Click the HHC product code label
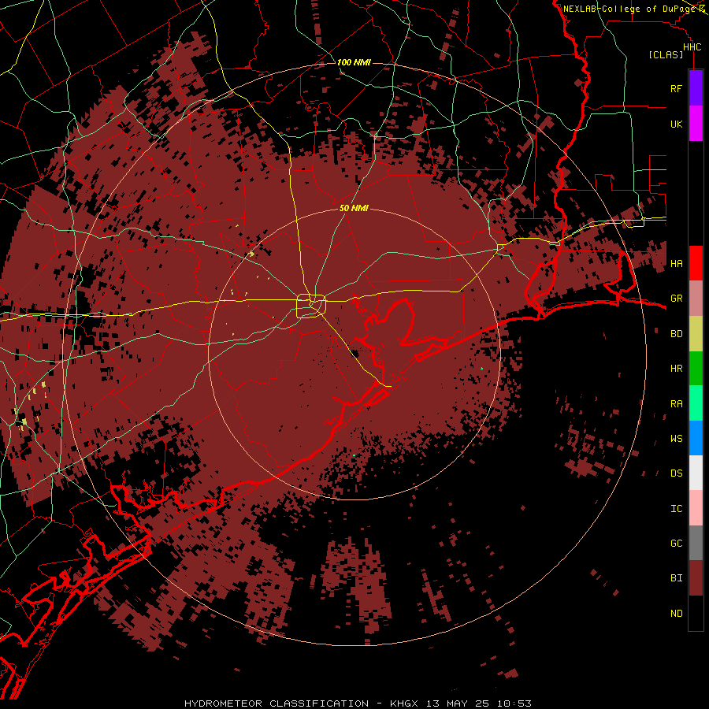The image size is (709, 709). 692,47
